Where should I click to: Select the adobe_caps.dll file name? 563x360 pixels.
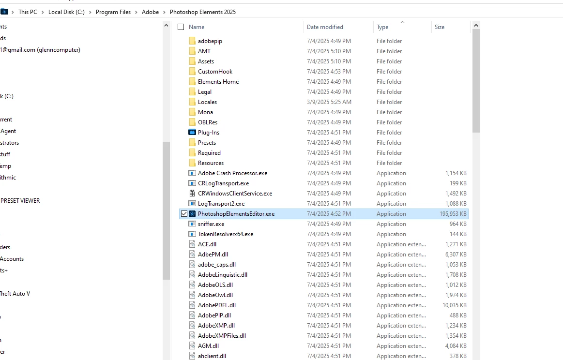[x=217, y=265]
